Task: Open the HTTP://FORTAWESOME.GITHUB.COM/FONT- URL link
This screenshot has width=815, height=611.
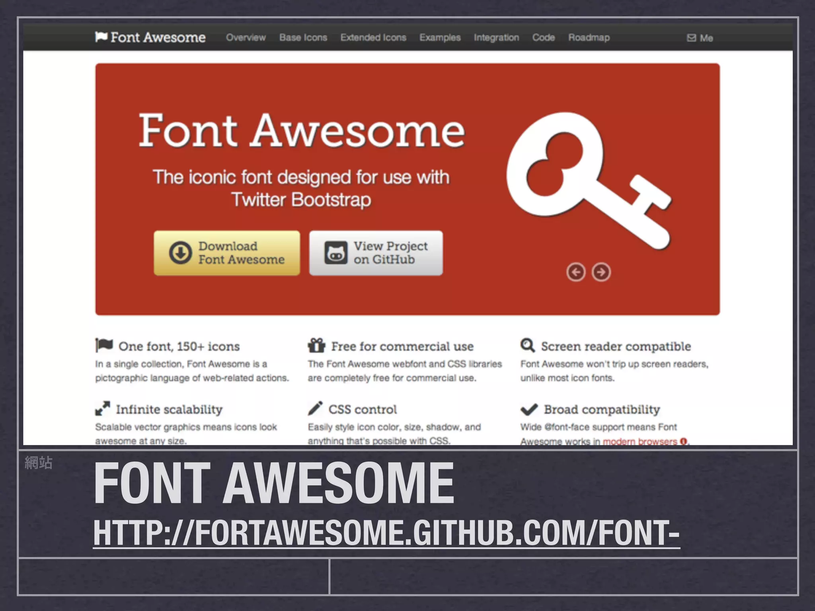Action: (387, 533)
